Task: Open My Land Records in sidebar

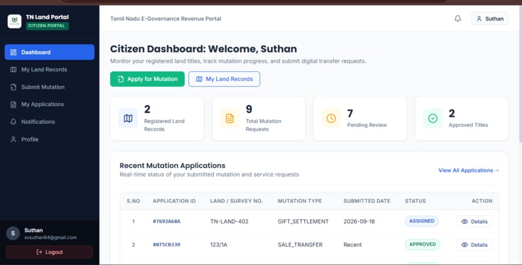Action: (x=49, y=69)
